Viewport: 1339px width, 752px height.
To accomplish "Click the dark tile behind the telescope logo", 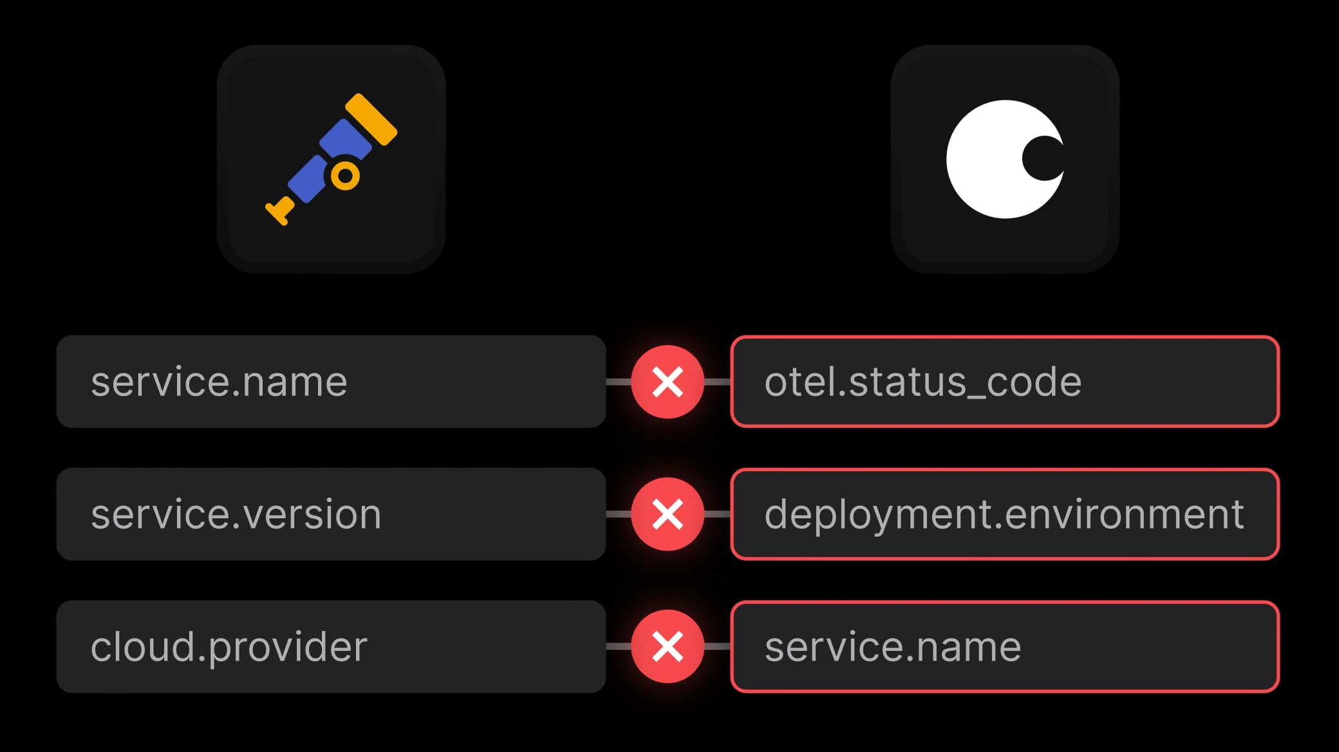I will (331, 159).
